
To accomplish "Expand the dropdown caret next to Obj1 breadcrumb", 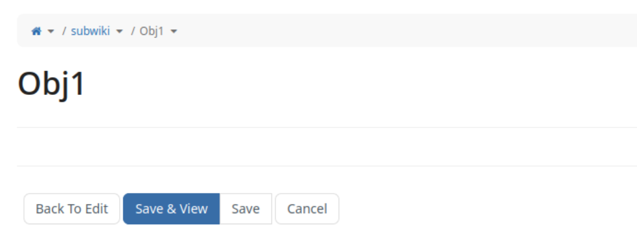I will [174, 31].
